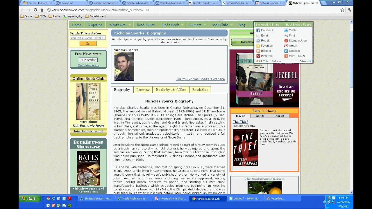Open Books by this Author tab
Viewport: 372px width, 209px height.
point(171,90)
